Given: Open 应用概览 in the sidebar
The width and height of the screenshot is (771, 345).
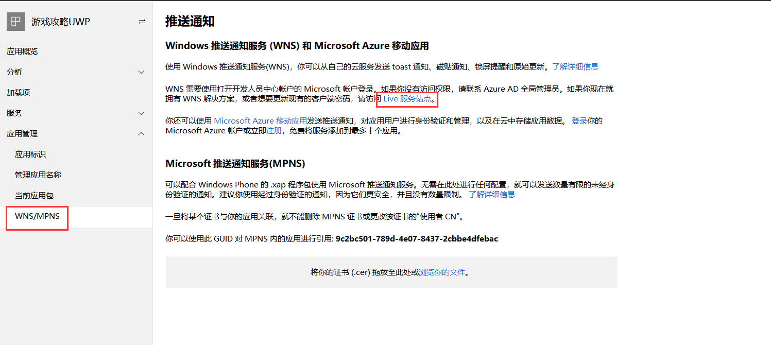Looking at the screenshot, I should pos(22,51).
